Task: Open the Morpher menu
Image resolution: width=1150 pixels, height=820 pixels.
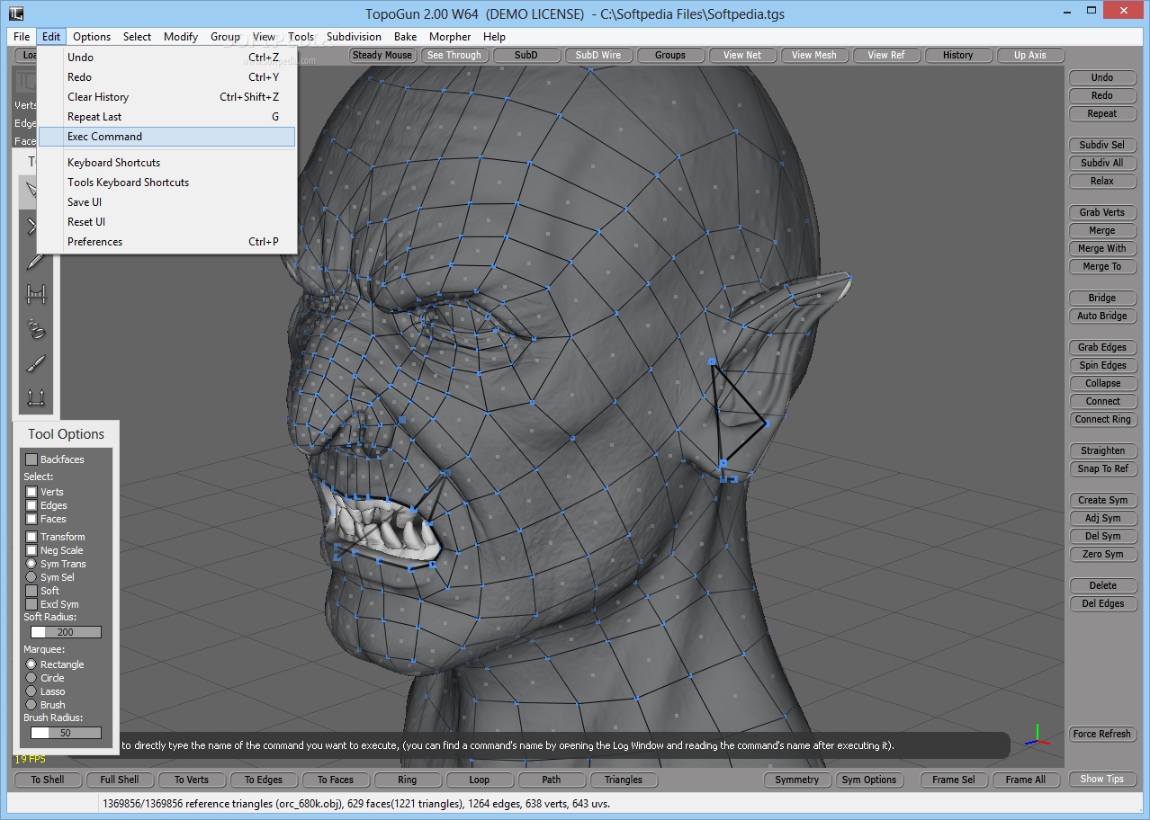Action: tap(450, 37)
